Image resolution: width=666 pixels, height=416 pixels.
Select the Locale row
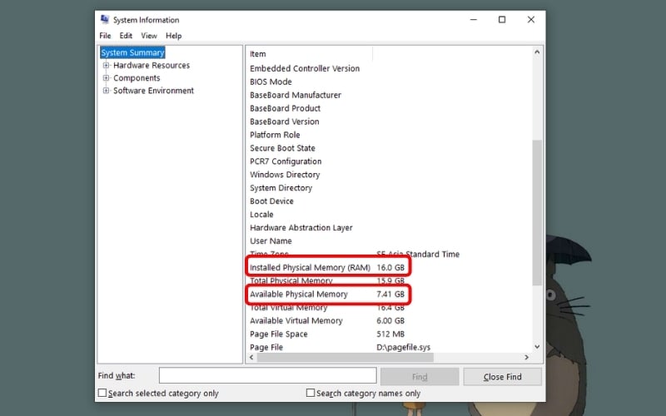pos(389,215)
